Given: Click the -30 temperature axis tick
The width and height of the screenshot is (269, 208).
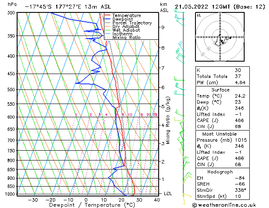Looking at the screenshot, I should [x=33, y=200].
